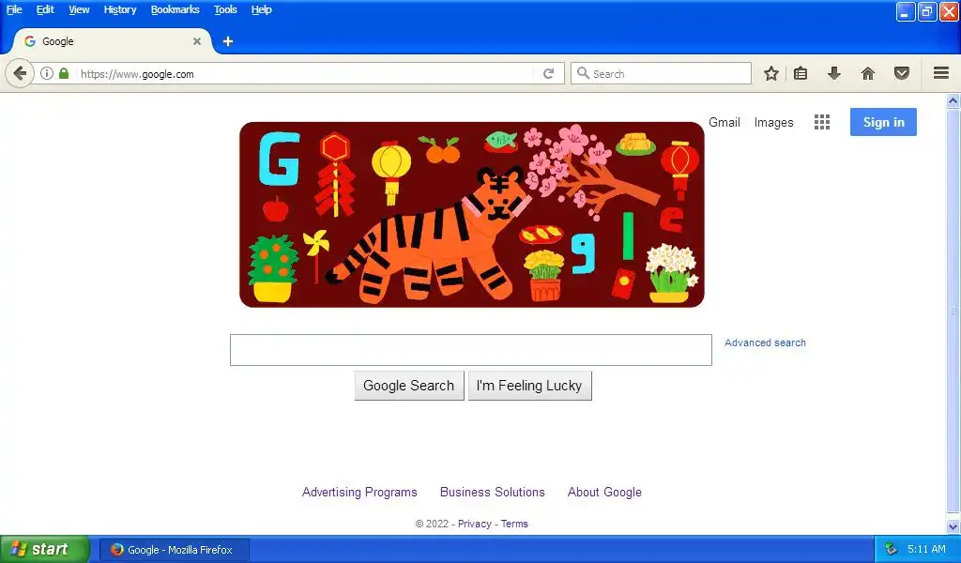Click the Google Search button
The width and height of the screenshot is (961, 563).
[409, 386]
